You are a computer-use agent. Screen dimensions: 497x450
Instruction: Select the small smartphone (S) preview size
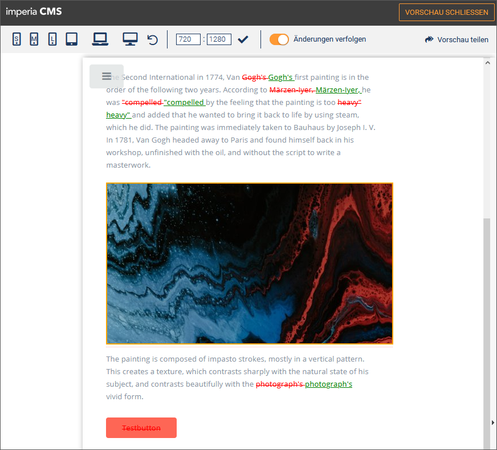[x=17, y=39]
